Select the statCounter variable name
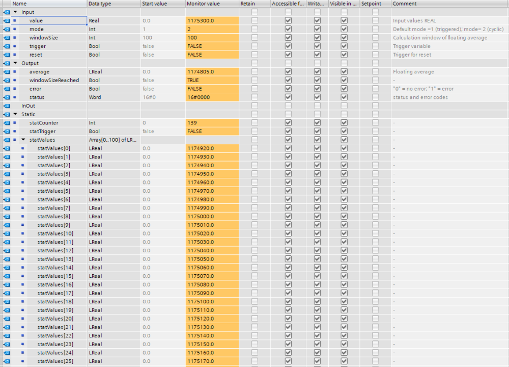The image size is (509, 367). (x=44, y=122)
